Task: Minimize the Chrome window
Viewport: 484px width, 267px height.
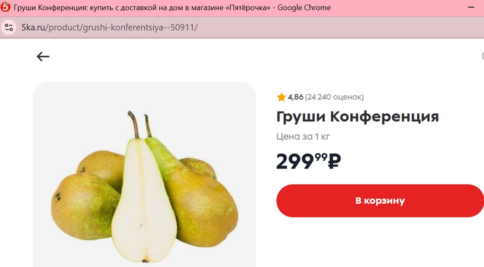Action: (471, 8)
